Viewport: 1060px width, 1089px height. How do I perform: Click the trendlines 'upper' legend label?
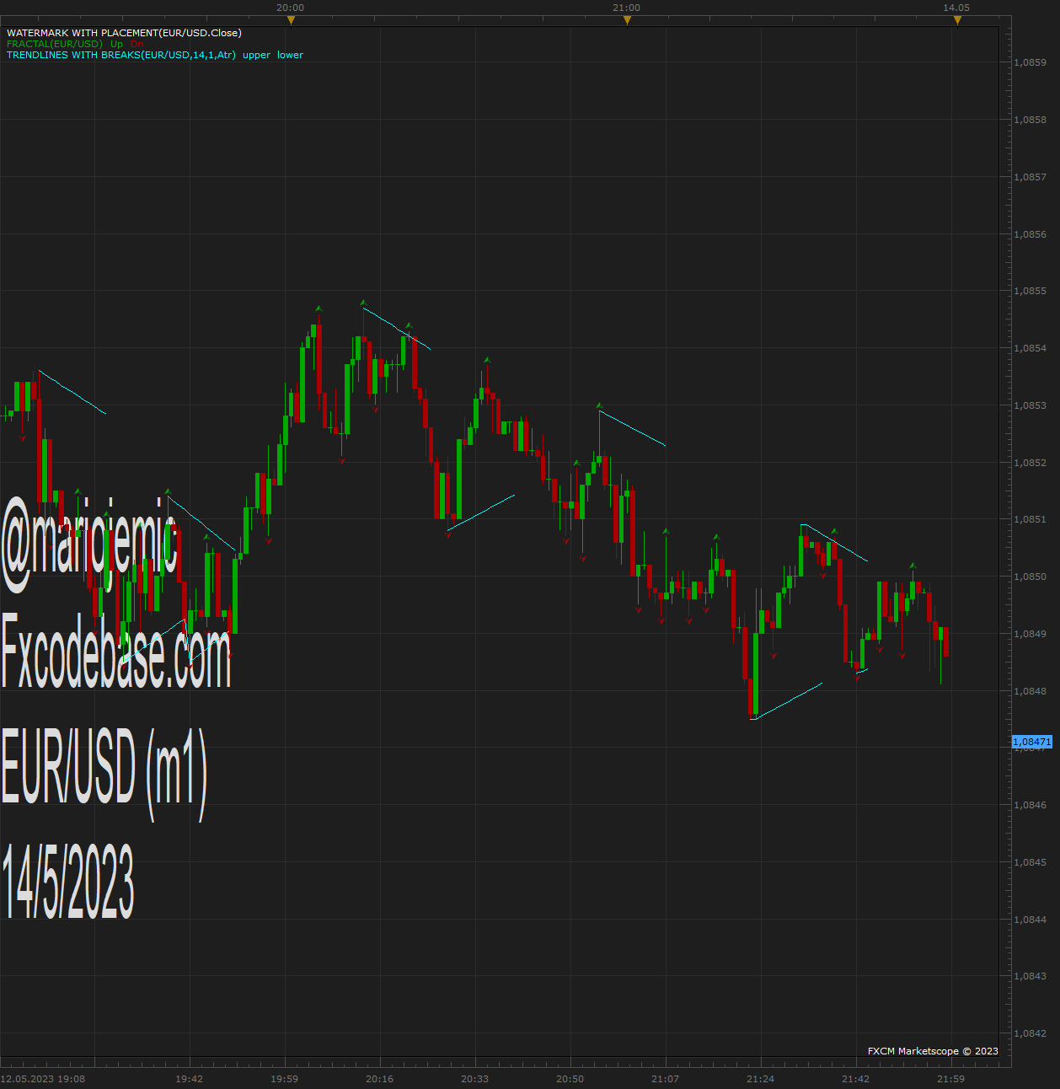point(257,55)
